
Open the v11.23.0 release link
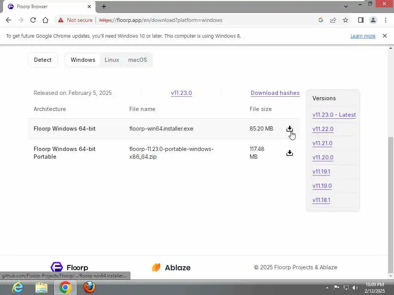point(182,93)
